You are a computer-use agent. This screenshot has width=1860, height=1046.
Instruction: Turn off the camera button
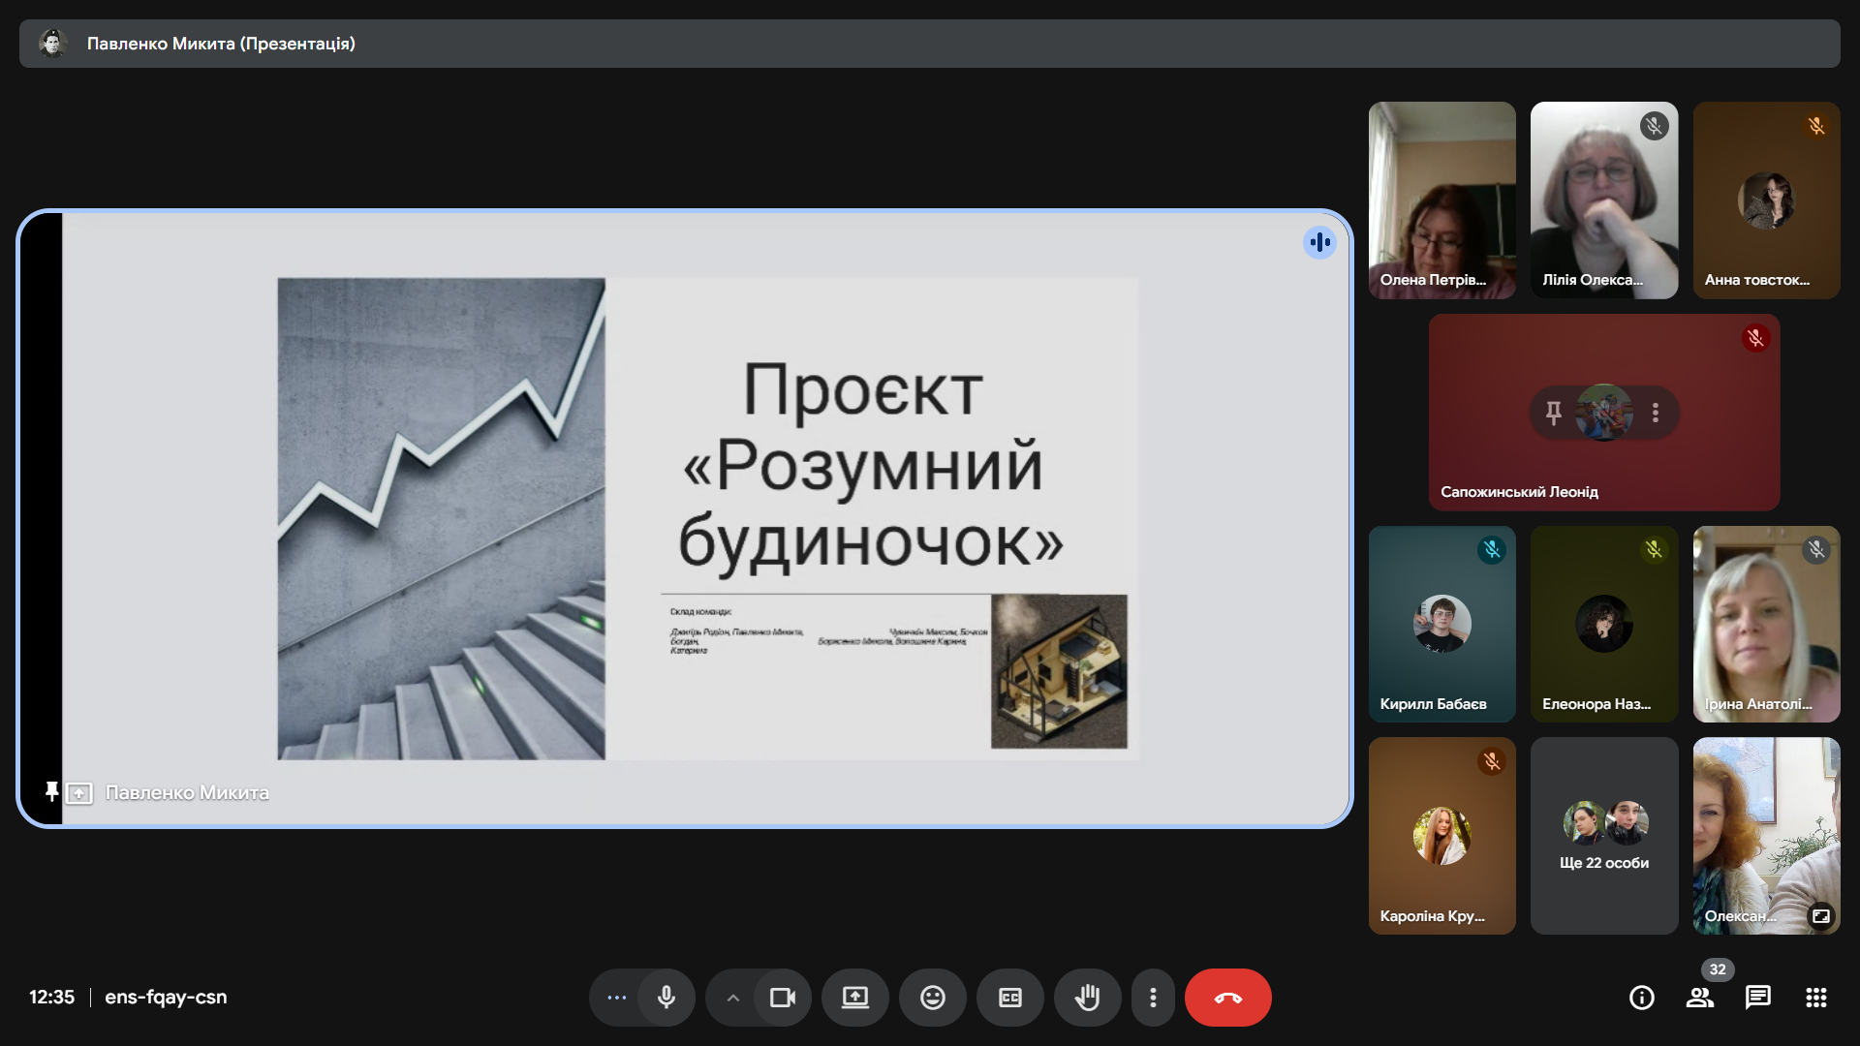point(782,998)
